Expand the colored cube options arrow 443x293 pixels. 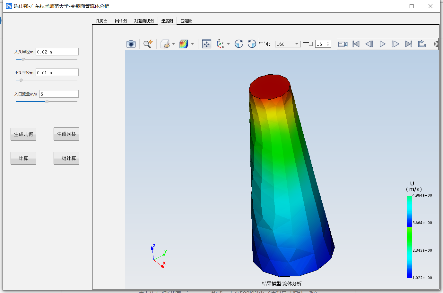pos(192,44)
